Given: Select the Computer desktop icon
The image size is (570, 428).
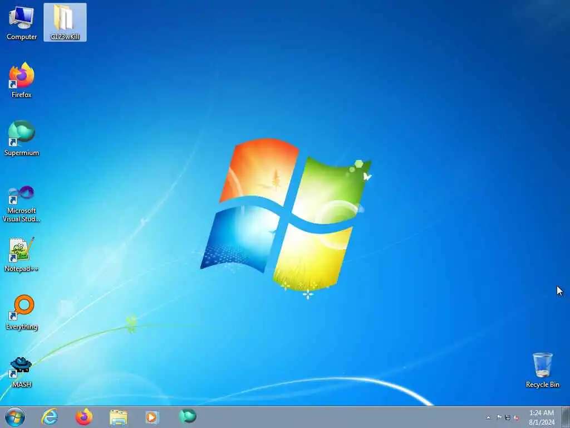Looking at the screenshot, I should [x=22, y=23].
